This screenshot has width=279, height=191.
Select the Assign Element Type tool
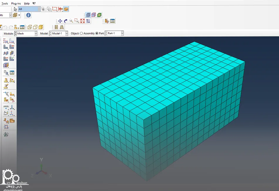(6, 59)
